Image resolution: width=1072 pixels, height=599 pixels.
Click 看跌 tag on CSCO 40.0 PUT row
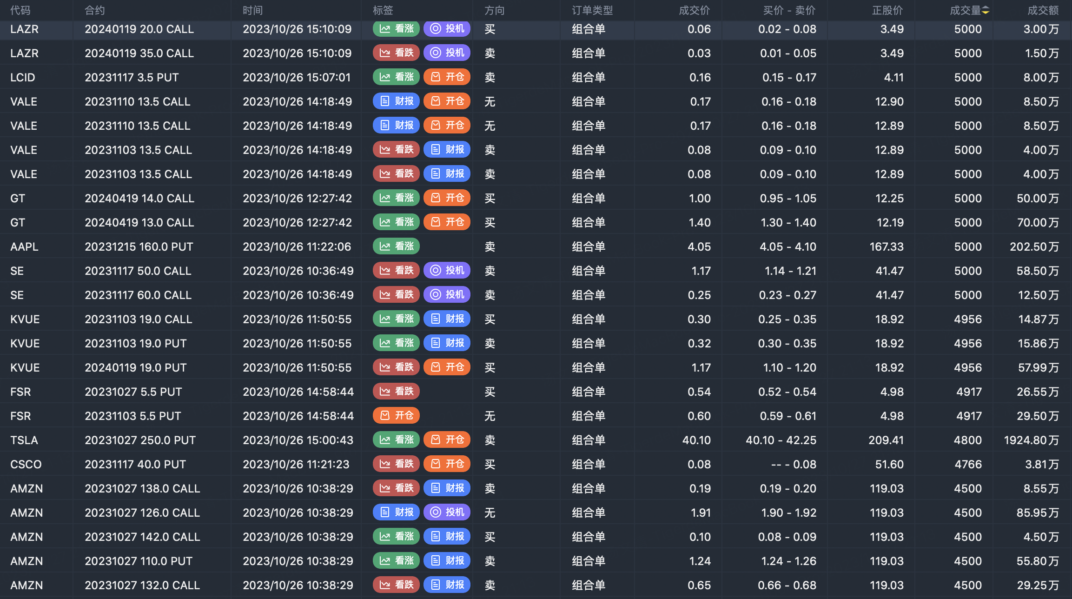(396, 464)
